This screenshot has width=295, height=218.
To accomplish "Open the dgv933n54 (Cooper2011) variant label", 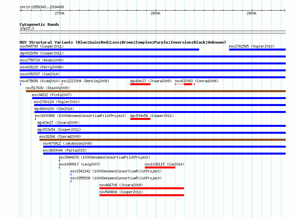I will [59, 129].
